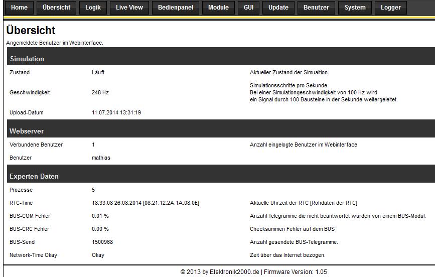
Task: Go to the Home page
Action: click(19, 8)
